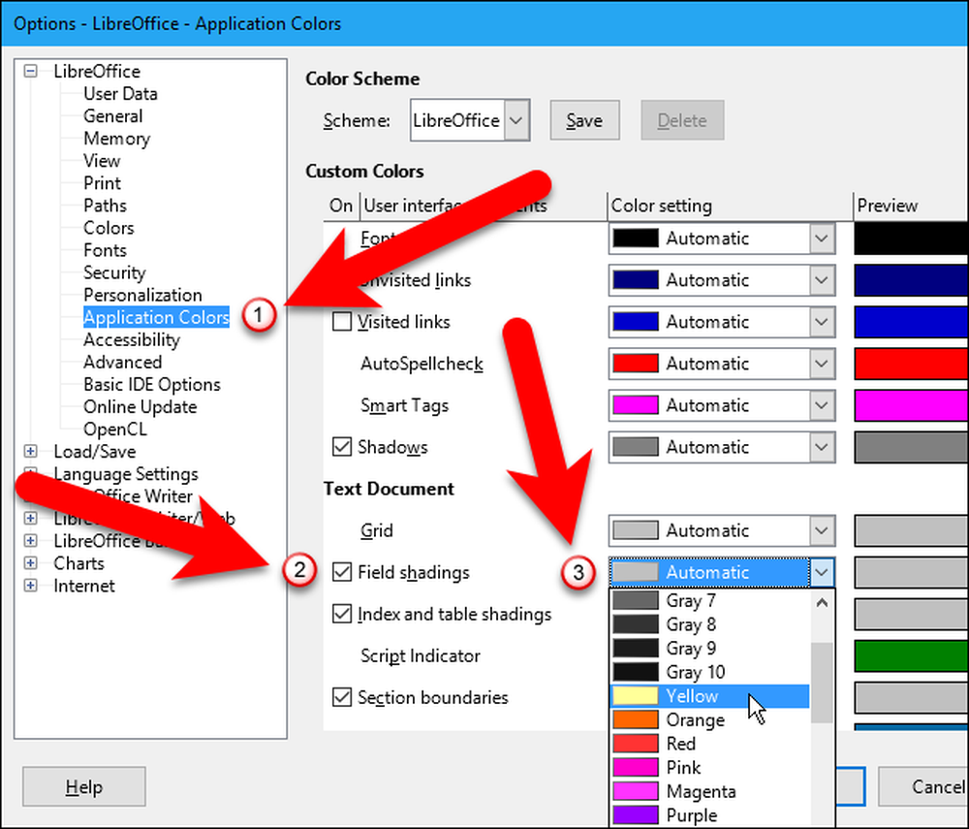Open the OpenCL options page
This screenshot has height=829, width=969.
tap(115, 429)
